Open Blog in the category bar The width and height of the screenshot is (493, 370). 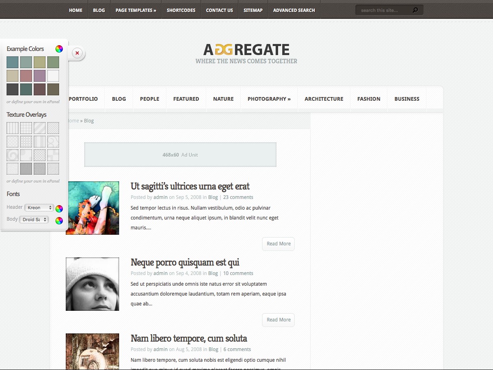(119, 99)
